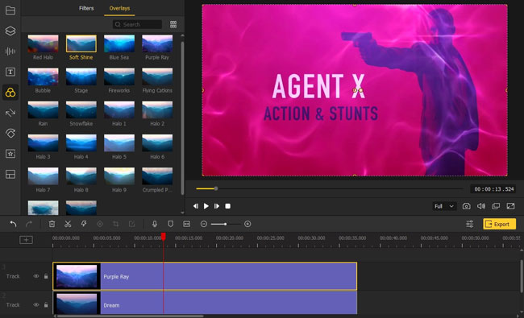Click the preview progress bar handle
This screenshot has width=524, height=318.
pyautogui.click(x=216, y=188)
